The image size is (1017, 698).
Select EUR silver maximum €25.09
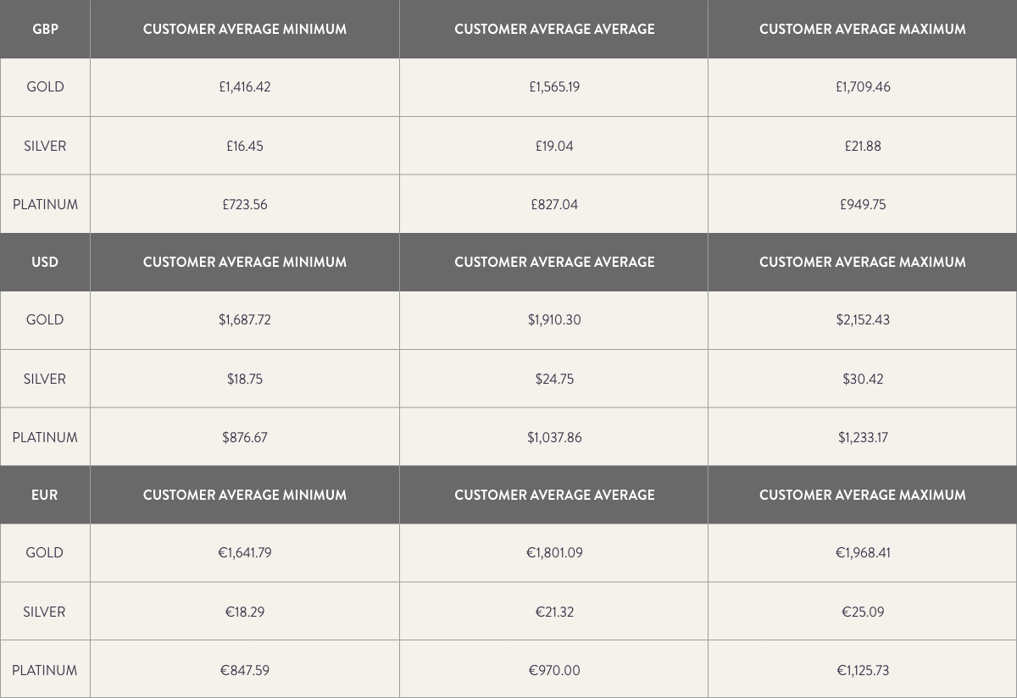863,612
